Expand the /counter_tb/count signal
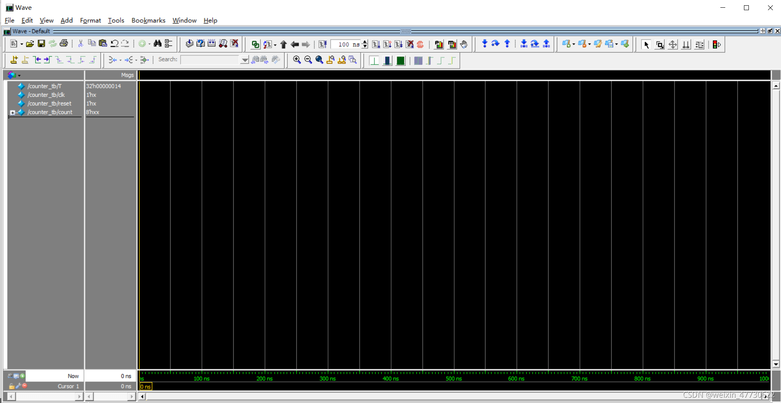This screenshot has height=403, width=781. coord(13,113)
